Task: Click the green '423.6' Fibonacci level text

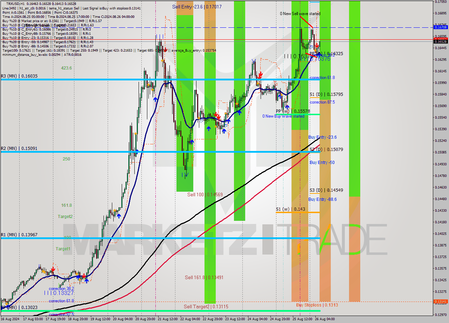Action: click(66, 68)
